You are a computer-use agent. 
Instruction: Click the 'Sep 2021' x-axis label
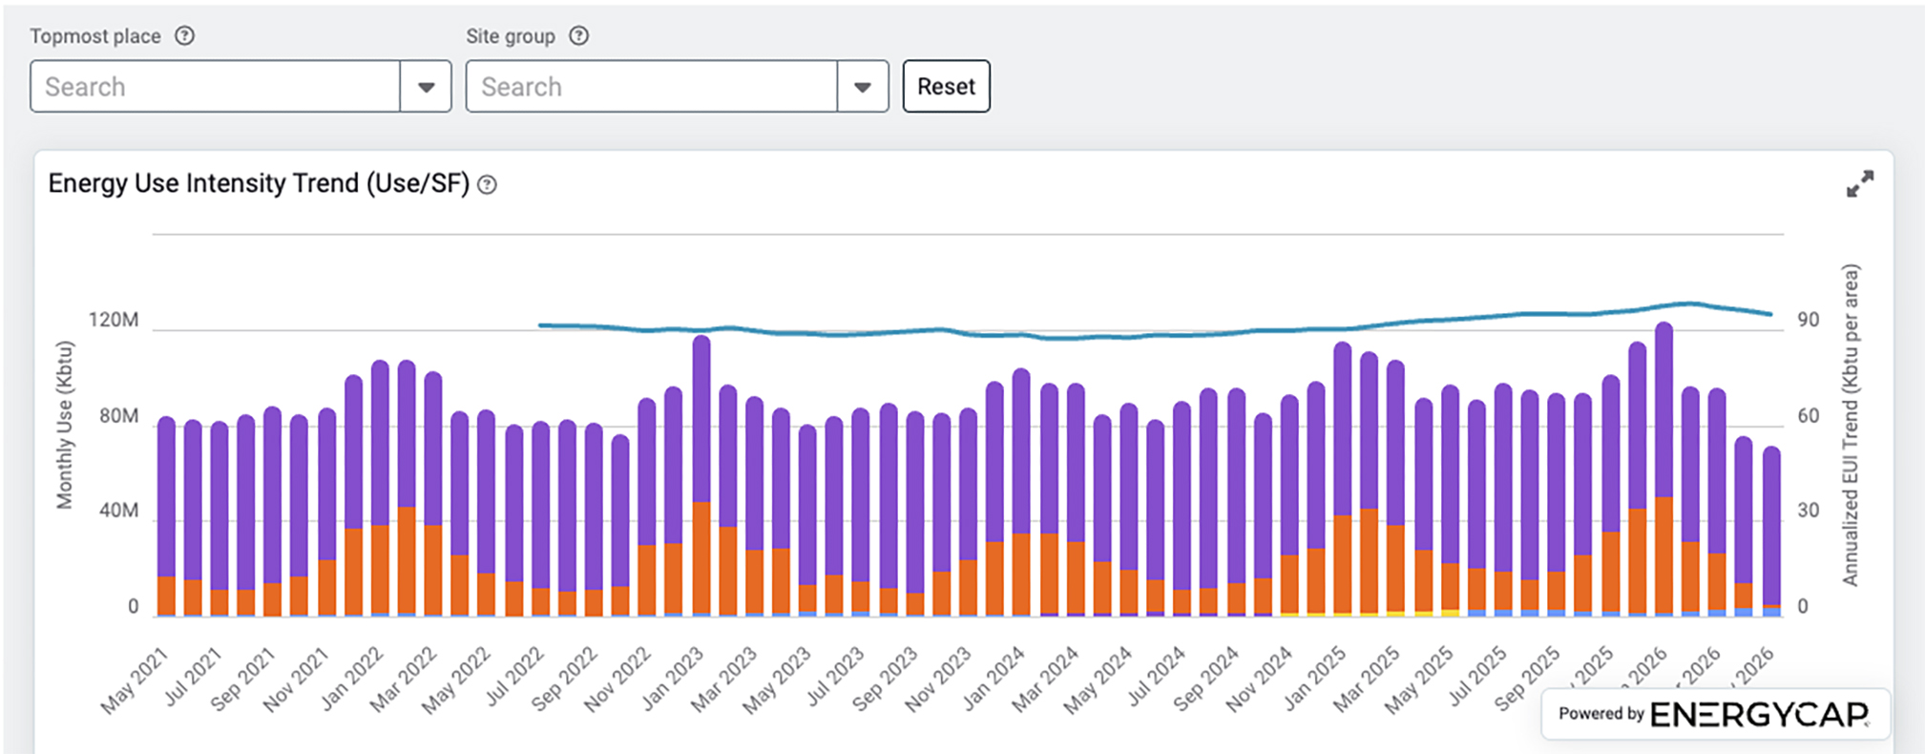(242, 680)
